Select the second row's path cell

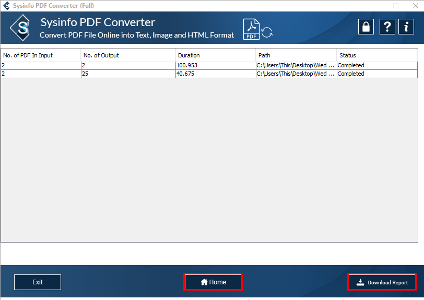[x=296, y=74]
